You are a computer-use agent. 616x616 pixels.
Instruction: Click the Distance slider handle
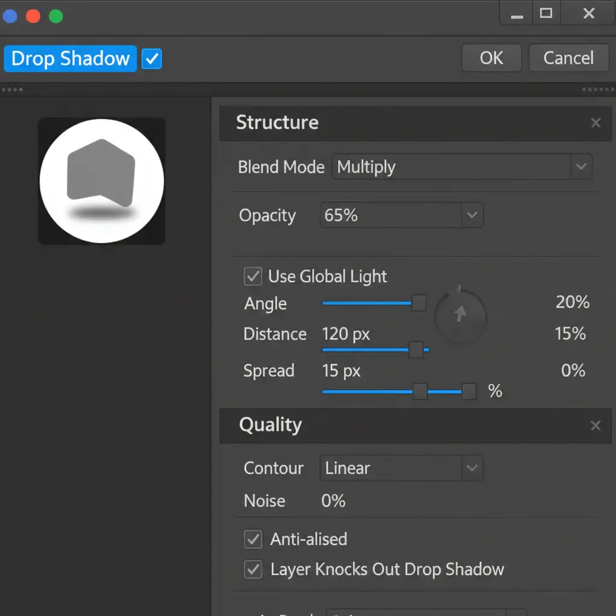(416, 350)
